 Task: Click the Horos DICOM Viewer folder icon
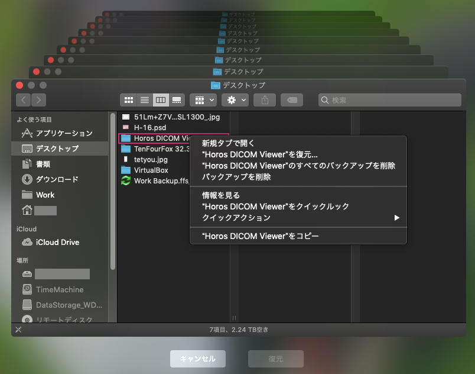(126, 138)
